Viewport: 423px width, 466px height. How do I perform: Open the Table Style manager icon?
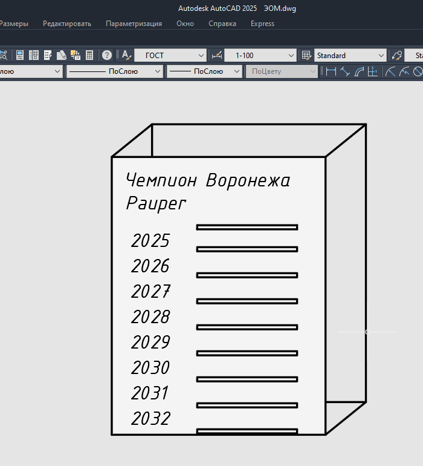[x=306, y=55]
